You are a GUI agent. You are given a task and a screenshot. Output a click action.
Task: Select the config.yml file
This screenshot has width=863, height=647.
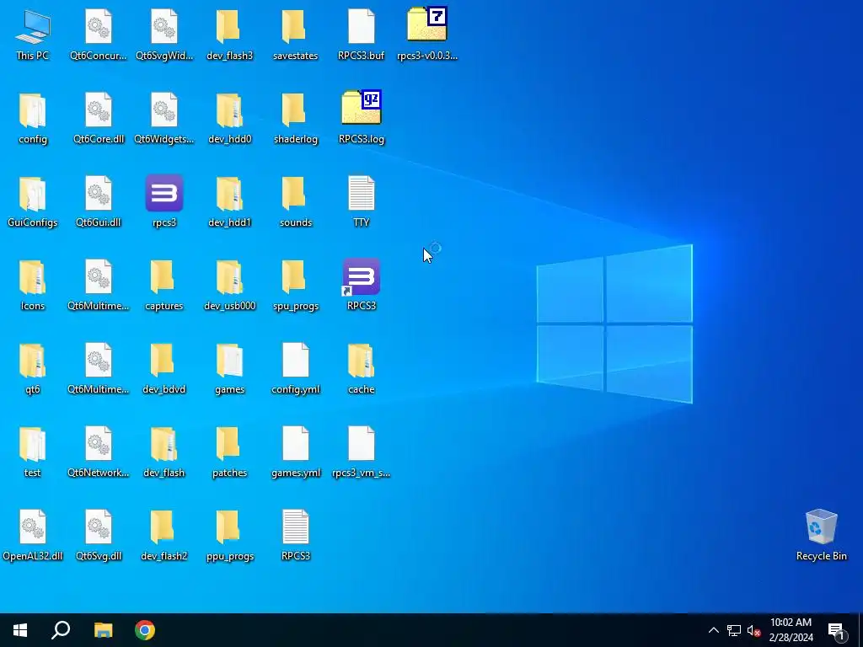(x=296, y=369)
